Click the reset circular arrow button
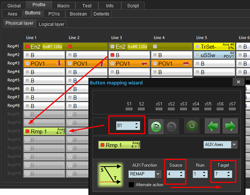 [192, 126]
